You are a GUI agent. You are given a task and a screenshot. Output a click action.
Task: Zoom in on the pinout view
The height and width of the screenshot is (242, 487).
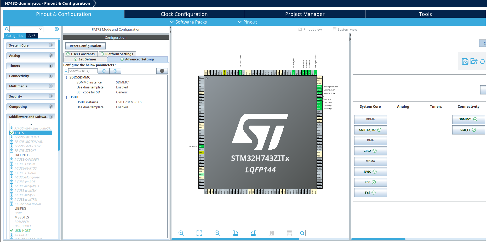point(181,233)
